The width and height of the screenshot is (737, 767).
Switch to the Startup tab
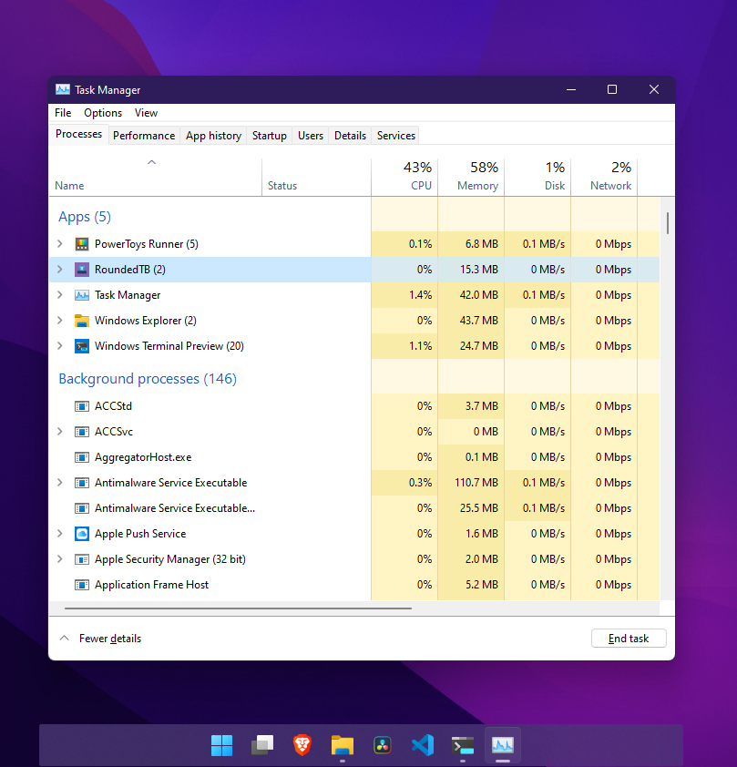[x=270, y=136]
